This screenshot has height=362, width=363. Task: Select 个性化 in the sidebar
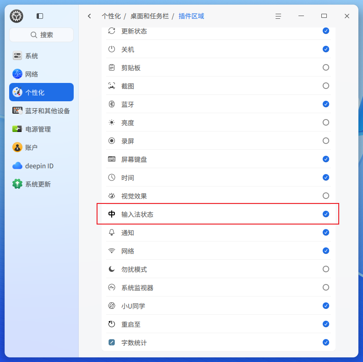click(42, 92)
